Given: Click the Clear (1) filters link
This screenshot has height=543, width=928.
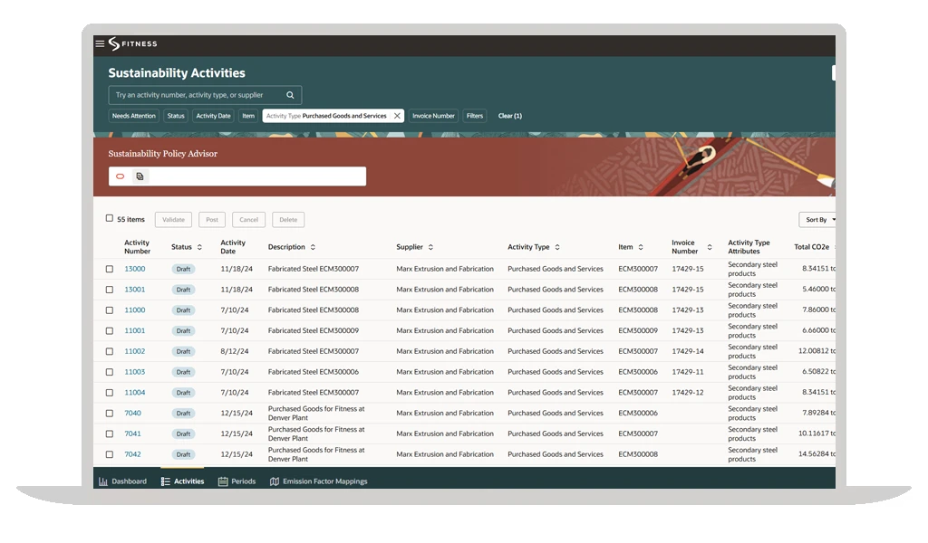Looking at the screenshot, I should pyautogui.click(x=509, y=116).
